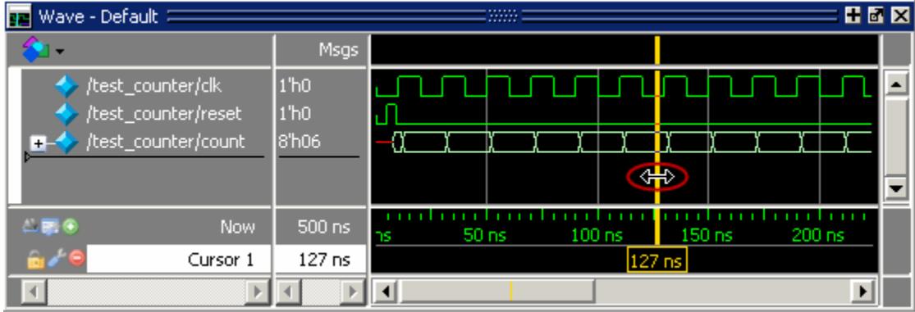Remove Cursor 1 with red minus icon
This screenshot has height=312, width=915.
(76, 258)
